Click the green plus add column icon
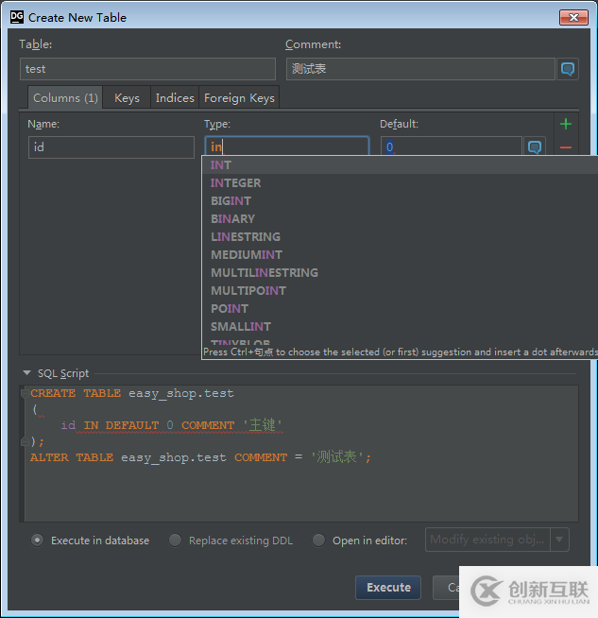The height and width of the screenshot is (618, 598). point(566,124)
